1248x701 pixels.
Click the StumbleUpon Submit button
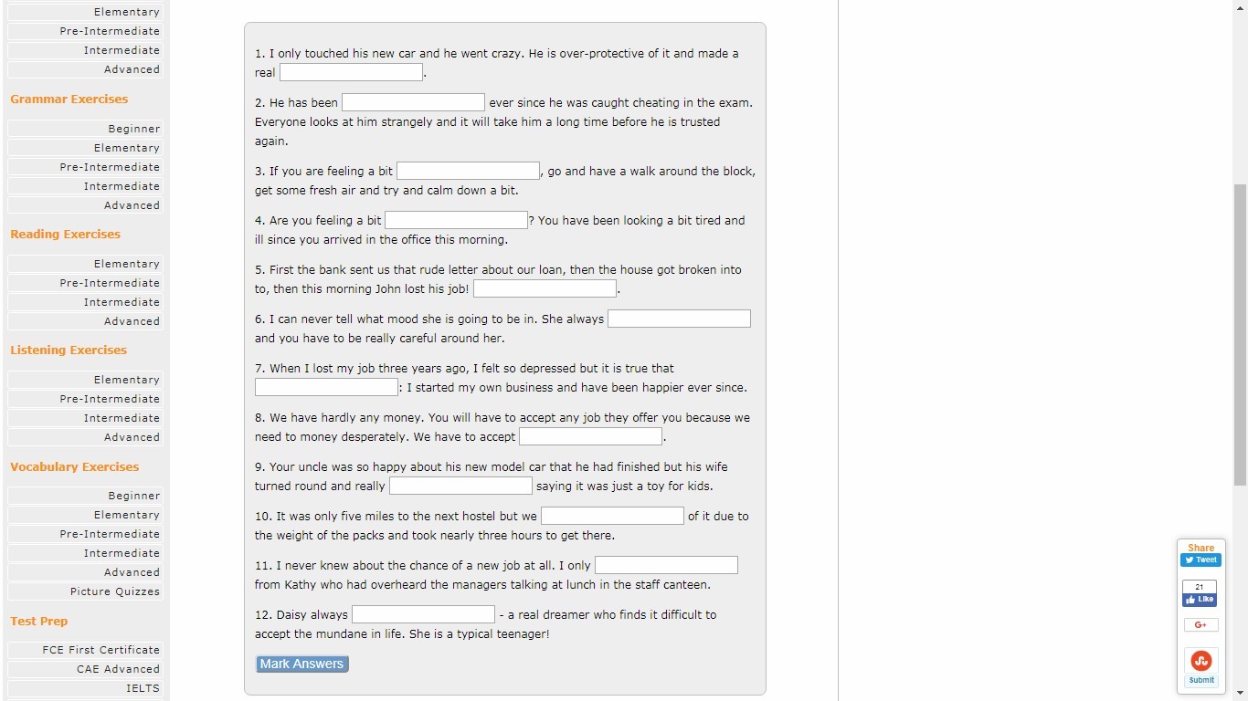click(x=1200, y=680)
